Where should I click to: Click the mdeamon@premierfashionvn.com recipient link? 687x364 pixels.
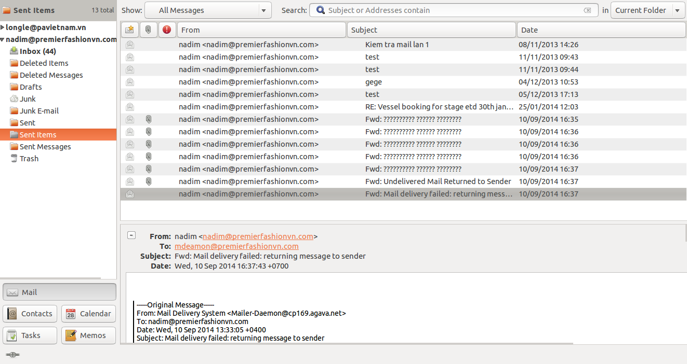(236, 246)
